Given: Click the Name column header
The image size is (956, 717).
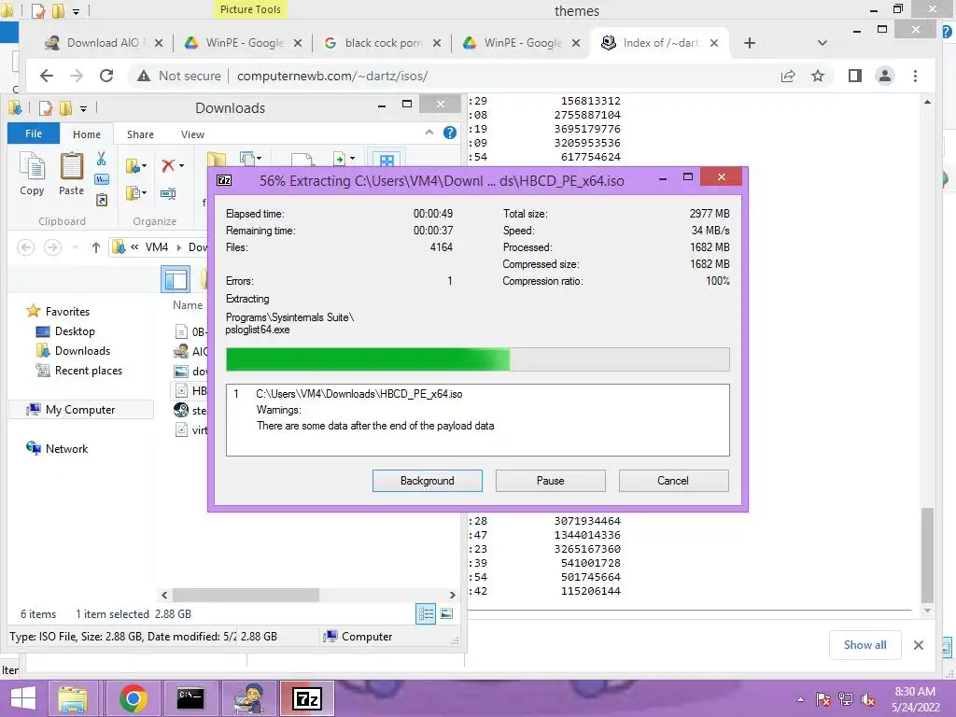Looking at the screenshot, I should click(x=187, y=305).
